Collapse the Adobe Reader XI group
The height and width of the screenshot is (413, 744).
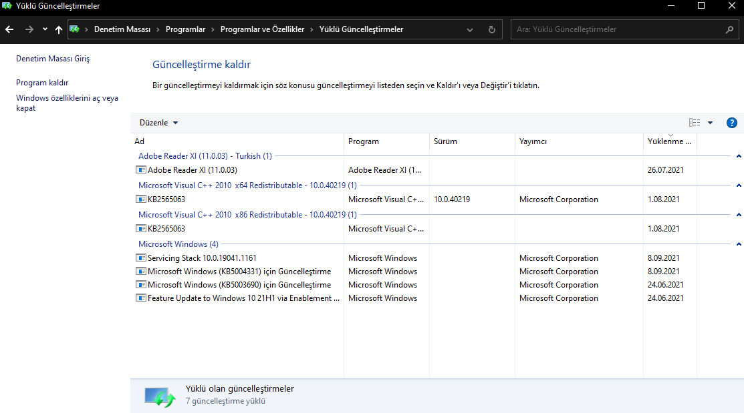[739, 156]
